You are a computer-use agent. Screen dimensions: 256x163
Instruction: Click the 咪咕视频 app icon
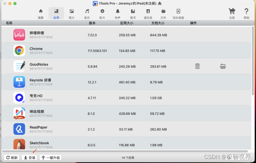tap(19, 113)
